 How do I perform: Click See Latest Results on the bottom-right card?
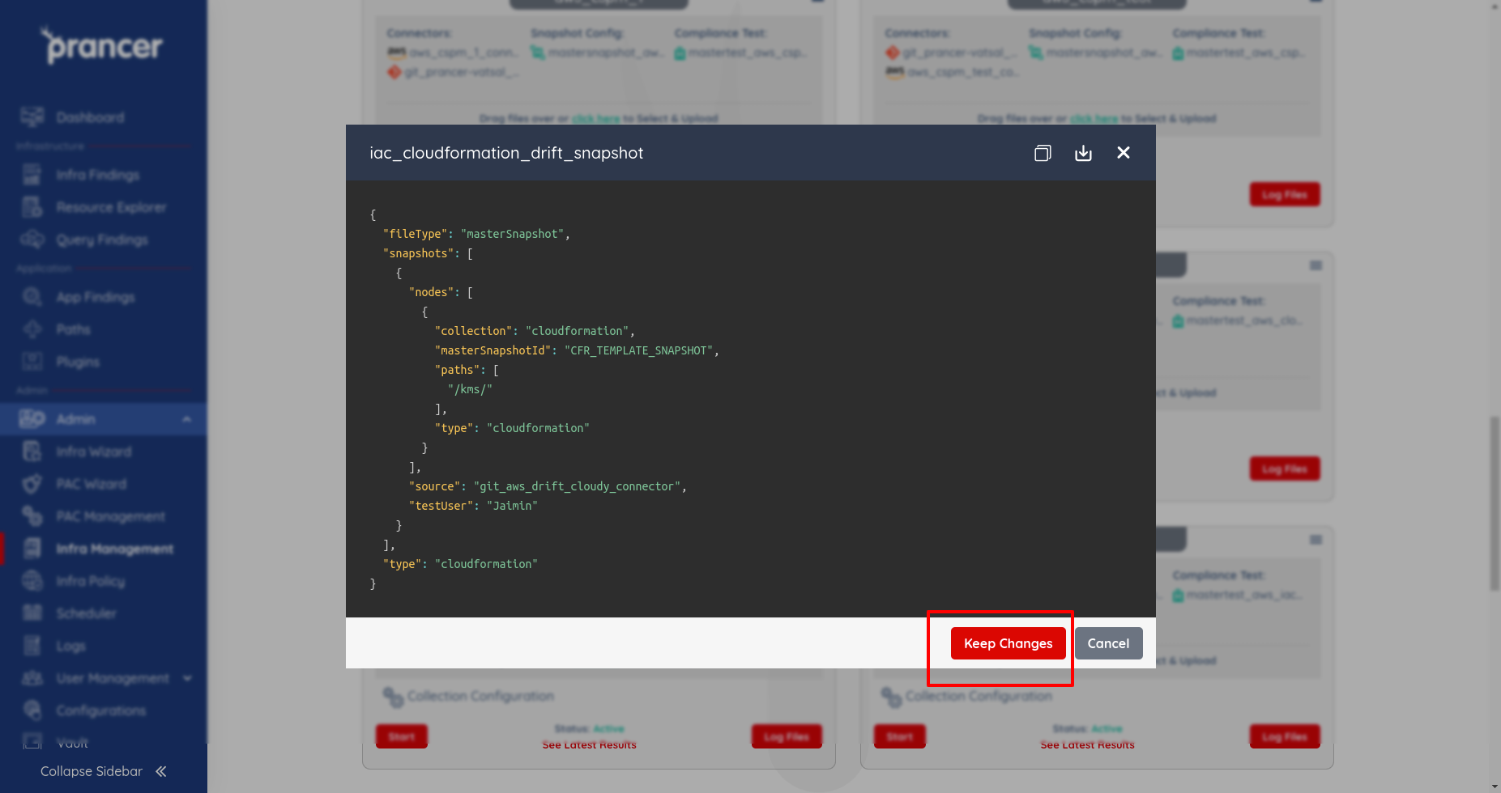[x=1087, y=744]
